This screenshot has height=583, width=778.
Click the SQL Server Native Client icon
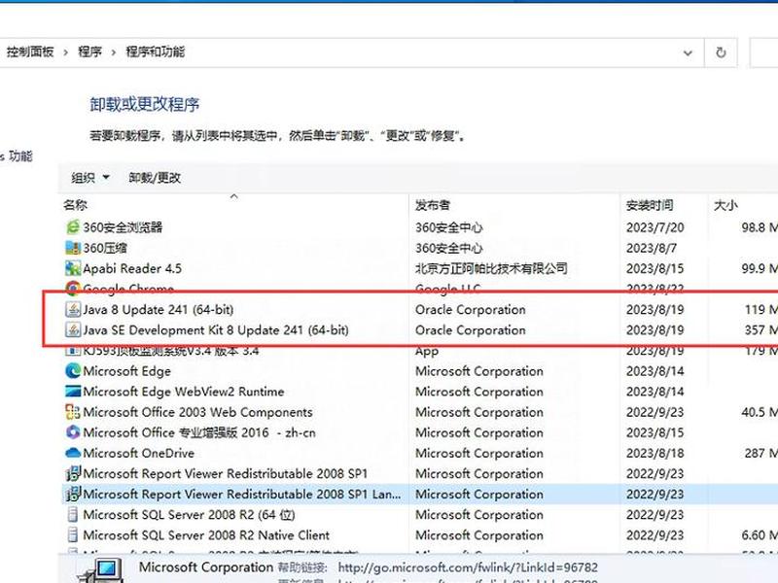[x=73, y=535]
